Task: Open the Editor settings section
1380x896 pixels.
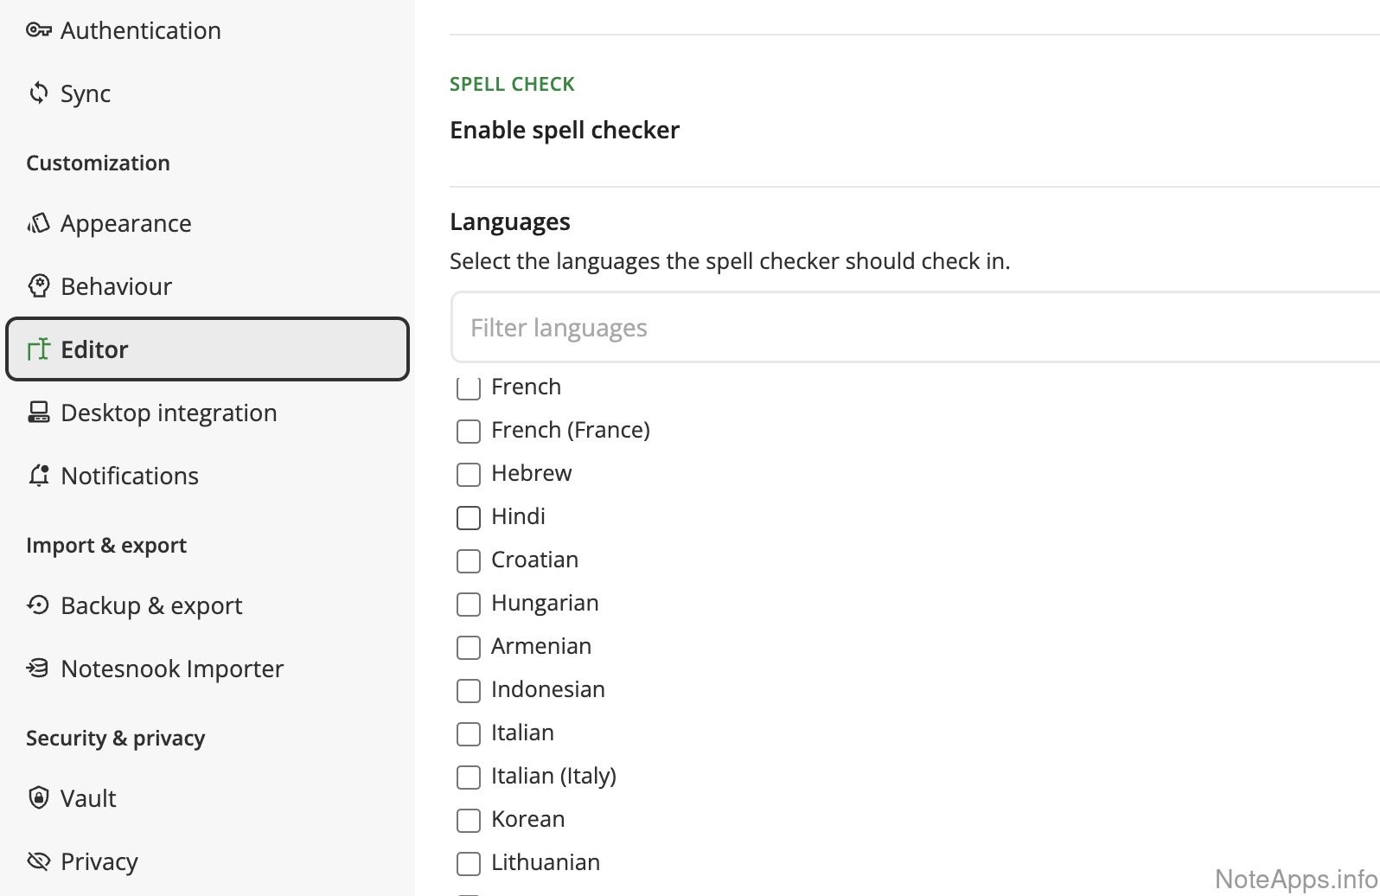Action: (208, 349)
